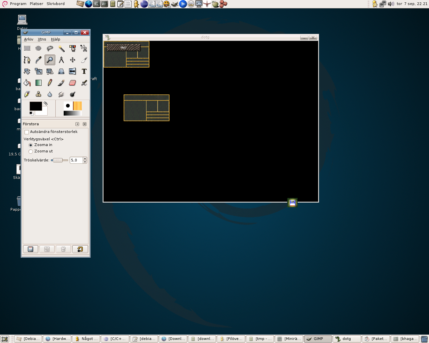Open the Förstora panel tab menu arrow
The image size is (429, 343).
(77, 124)
